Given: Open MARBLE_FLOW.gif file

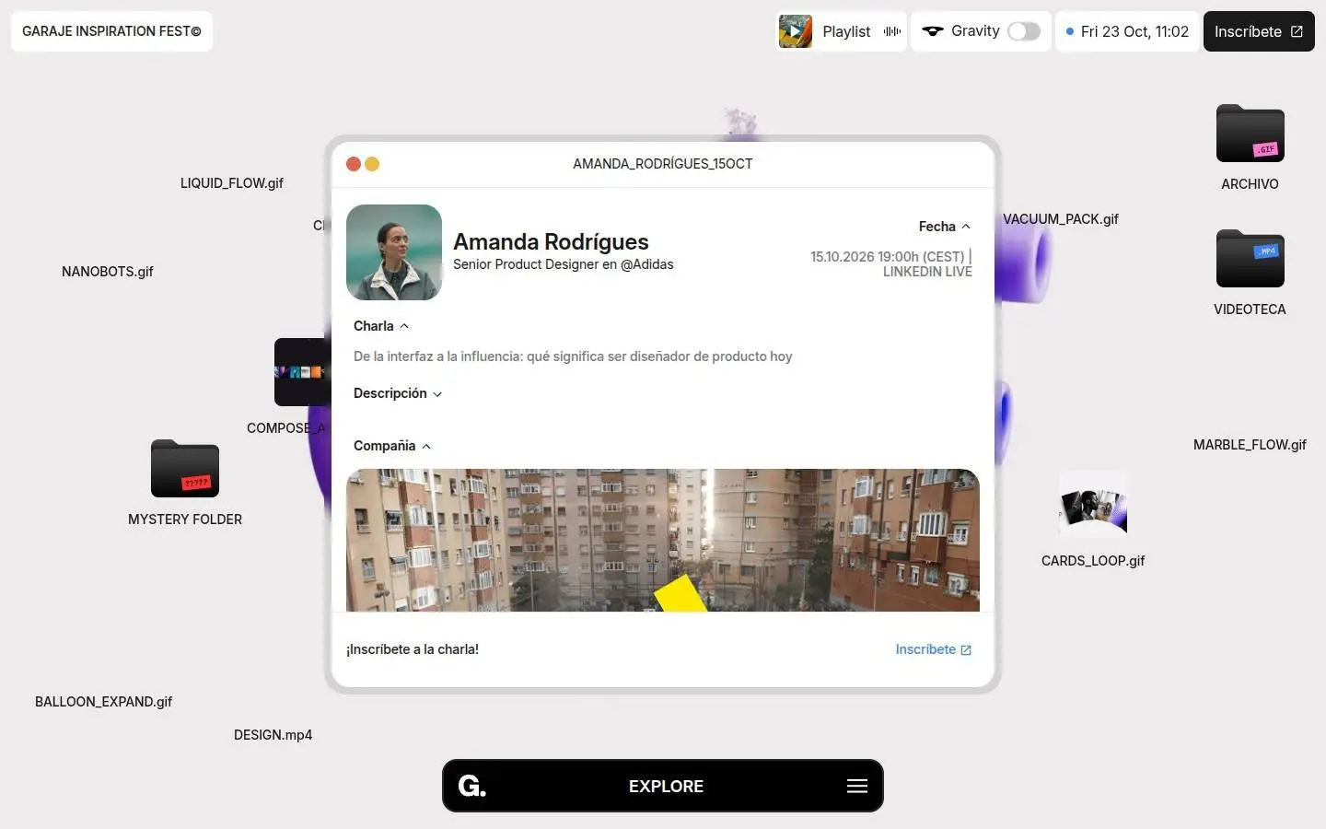Looking at the screenshot, I should coord(1250,445).
